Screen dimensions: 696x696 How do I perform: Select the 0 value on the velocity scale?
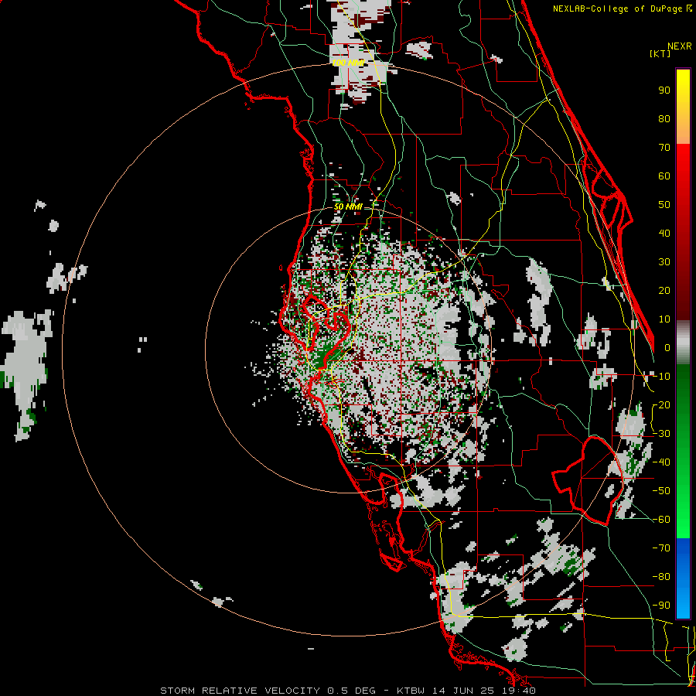point(667,348)
